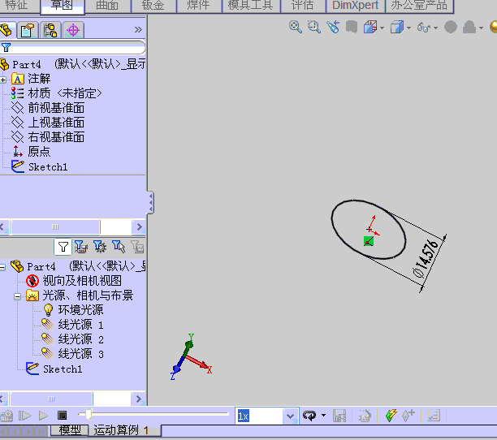The height and width of the screenshot is (440, 497).
Task: Click the AutoKey lightning icon
Action: pos(391,416)
